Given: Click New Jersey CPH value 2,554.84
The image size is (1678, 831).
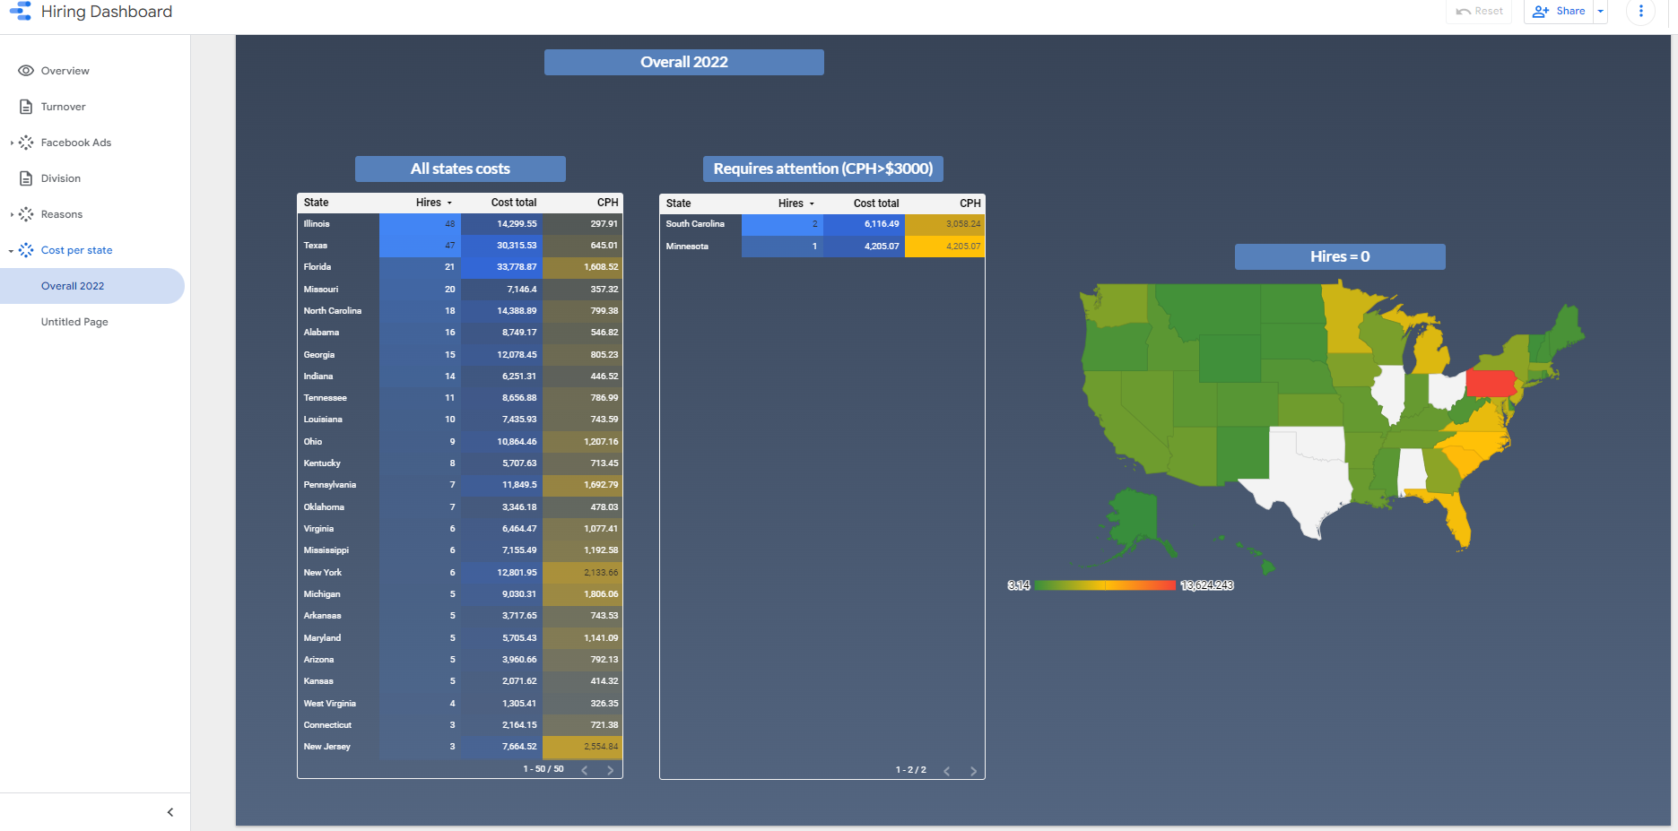Looking at the screenshot, I should pos(583,747).
